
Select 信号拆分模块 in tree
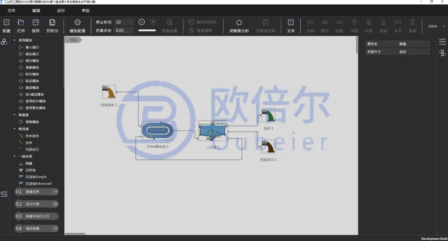35,101
